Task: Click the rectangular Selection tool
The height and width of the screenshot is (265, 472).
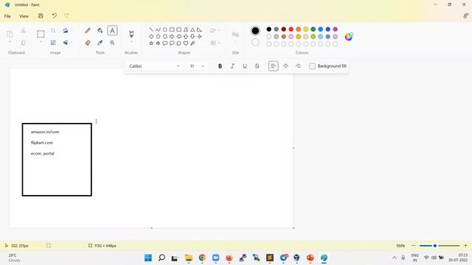Action: click(41, 34)
